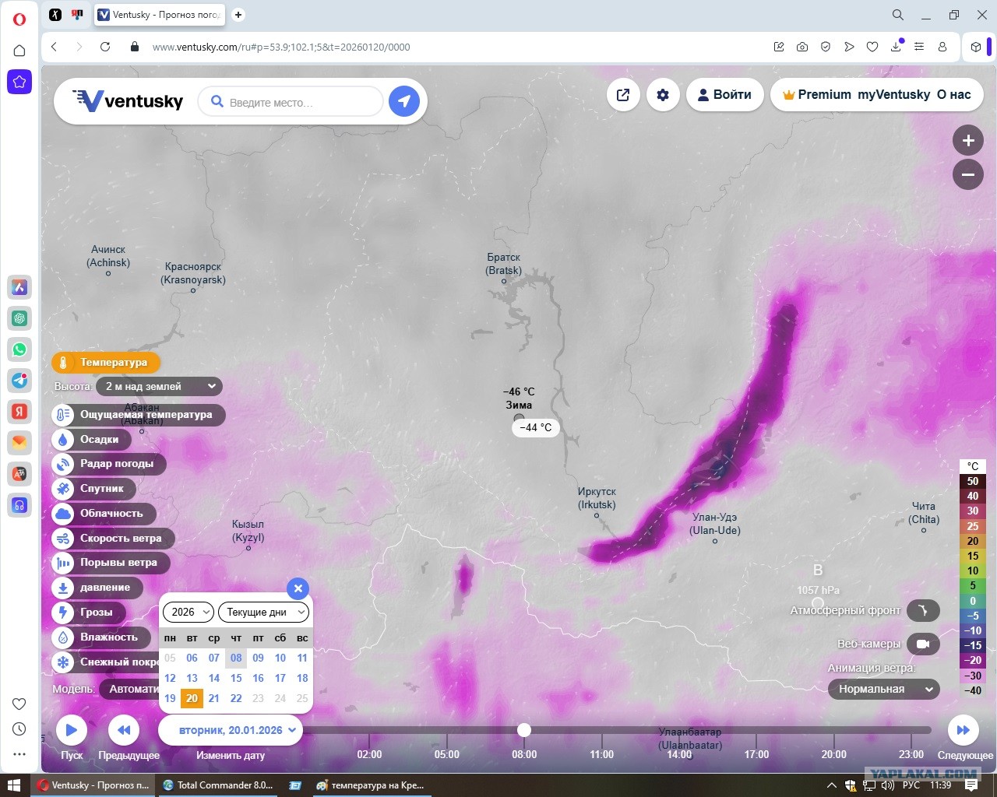Select the Feels-like temperature layer
Viewport: 997px width, 797px height.
tap(138, 415)
